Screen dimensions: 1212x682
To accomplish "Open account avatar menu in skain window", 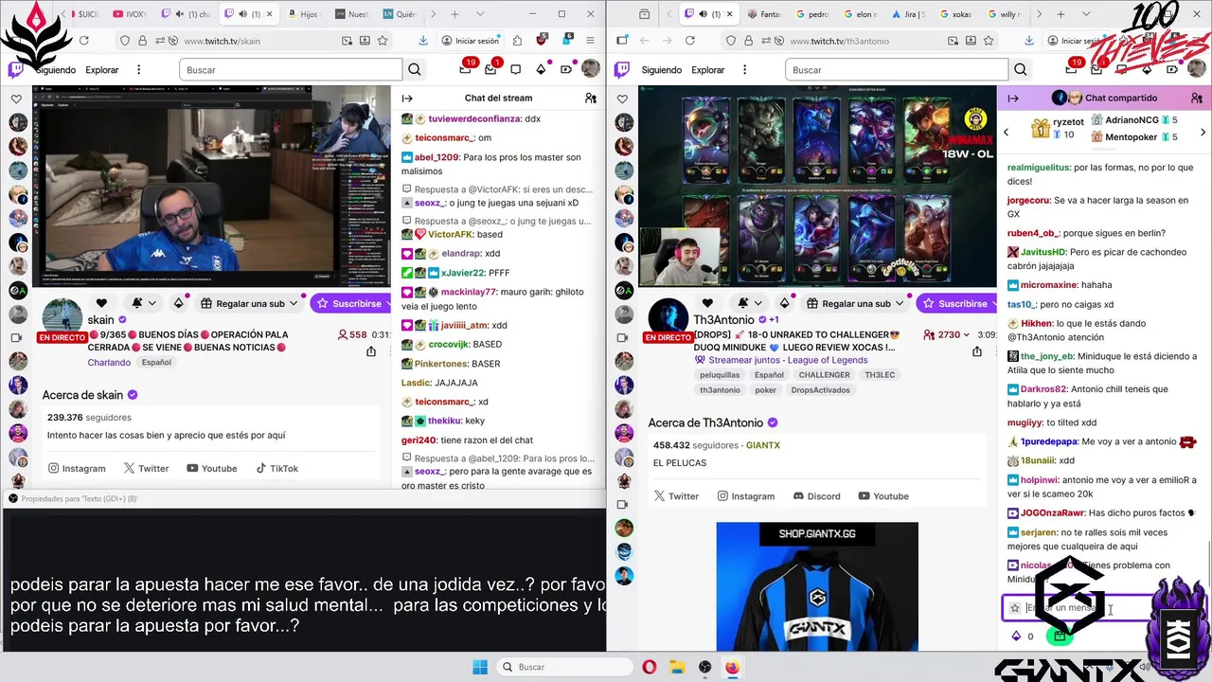I will click(590, 69).
